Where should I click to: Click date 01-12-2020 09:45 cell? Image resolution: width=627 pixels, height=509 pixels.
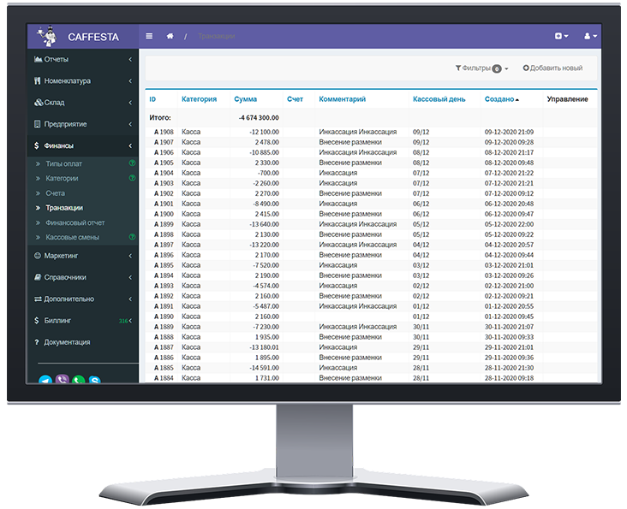click(x=509, y=317)
